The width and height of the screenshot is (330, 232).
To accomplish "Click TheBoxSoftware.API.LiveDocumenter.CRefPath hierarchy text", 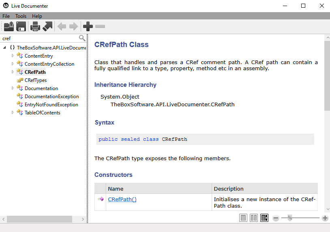I will 173,104.
